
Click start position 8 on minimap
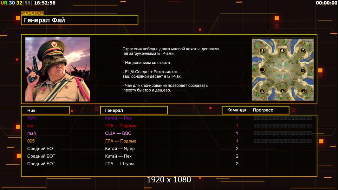(262, 51)
